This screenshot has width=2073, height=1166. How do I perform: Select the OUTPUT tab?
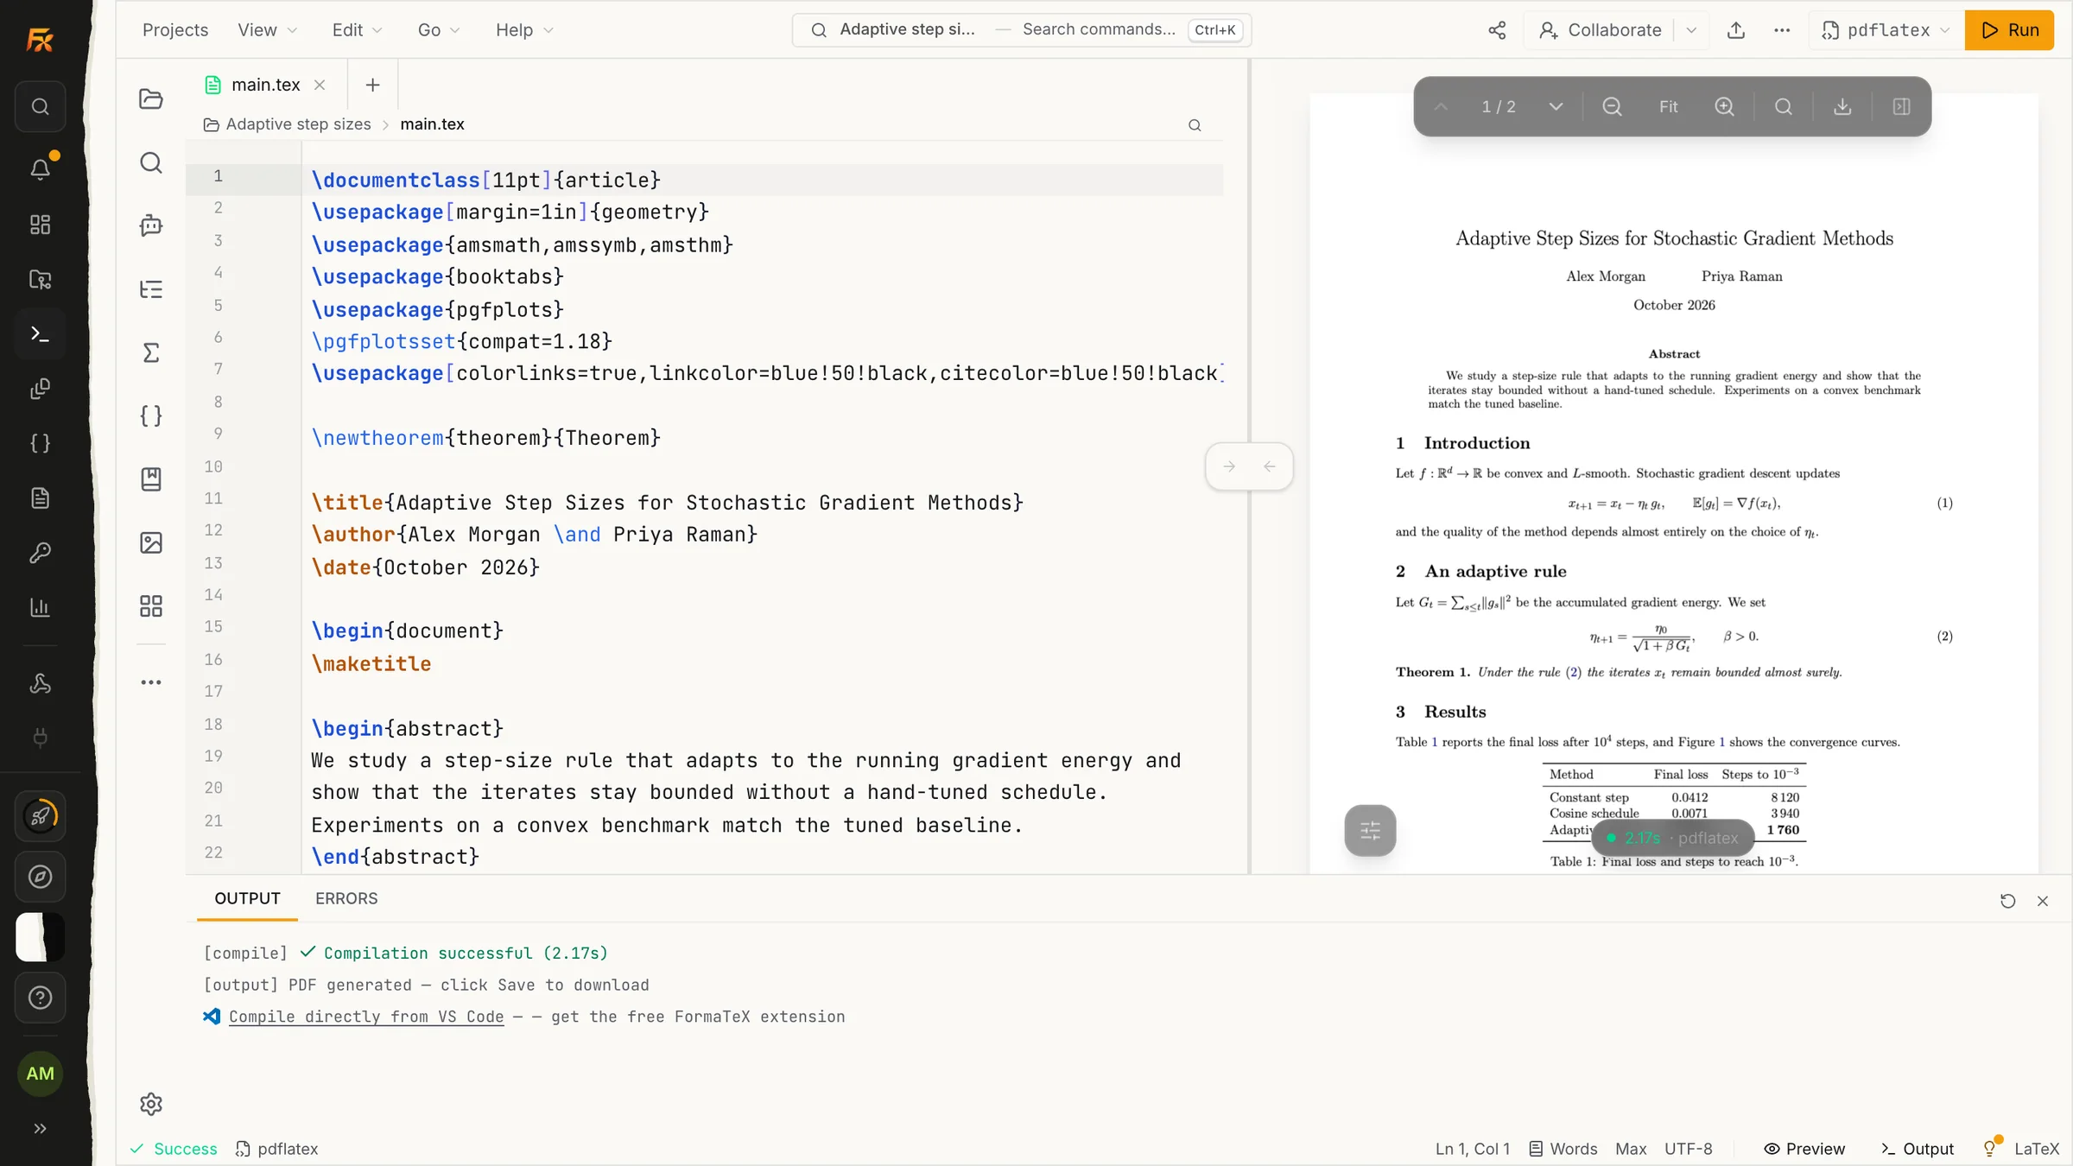point(247,898)
